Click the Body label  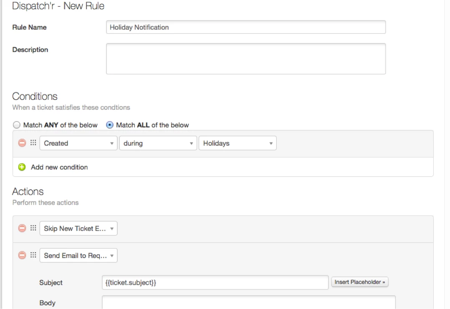click(x=47, y=303)
